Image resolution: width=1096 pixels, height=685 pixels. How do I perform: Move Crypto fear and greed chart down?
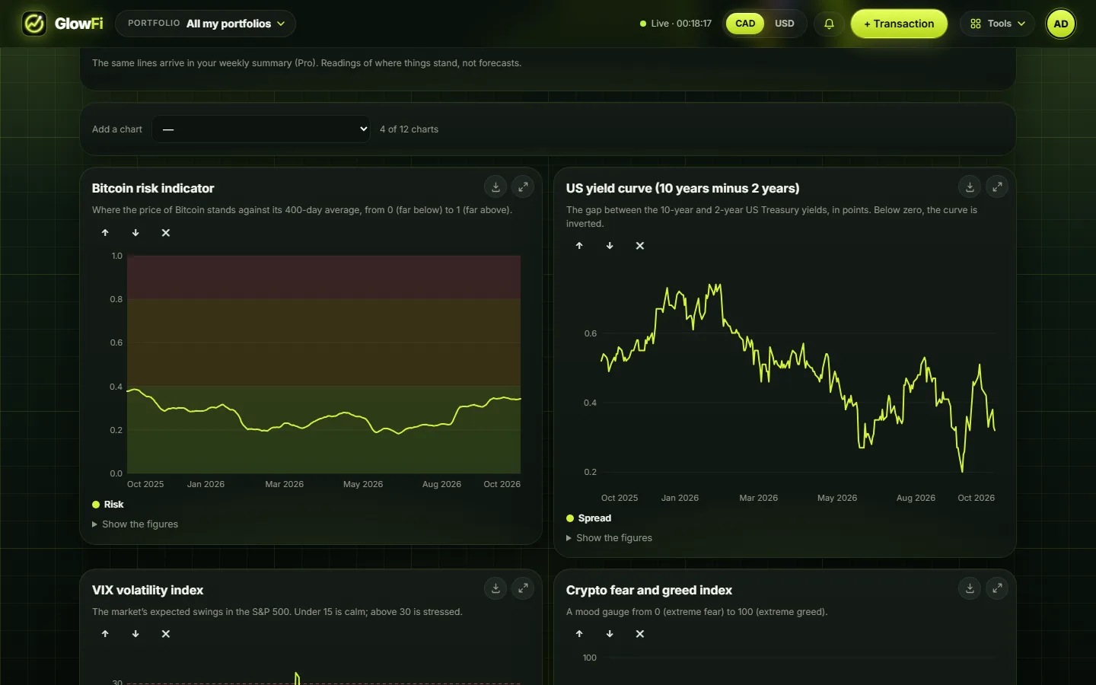pos(610,634)
